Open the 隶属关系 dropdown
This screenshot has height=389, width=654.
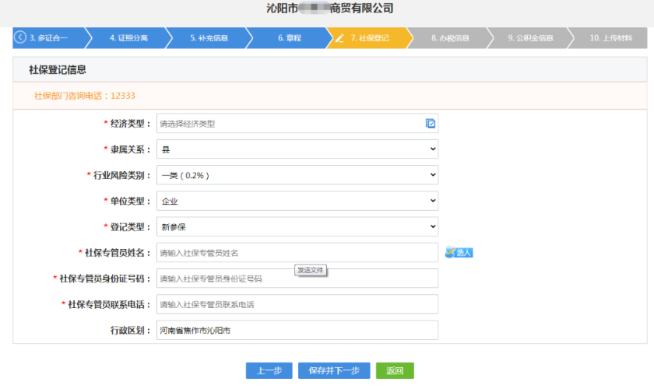click(297, 149)
